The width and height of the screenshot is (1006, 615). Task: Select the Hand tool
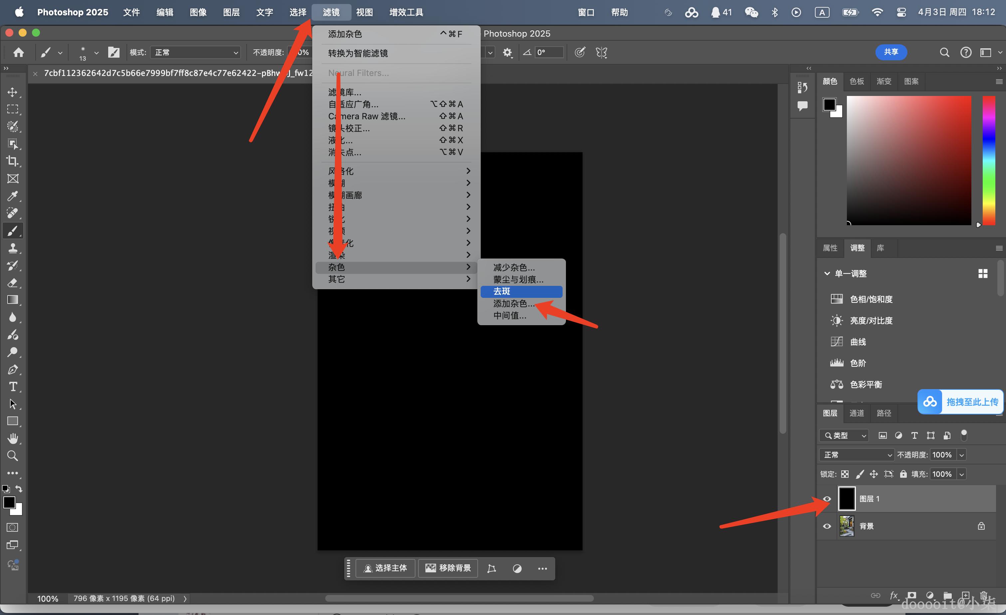(x=13, y=438)
